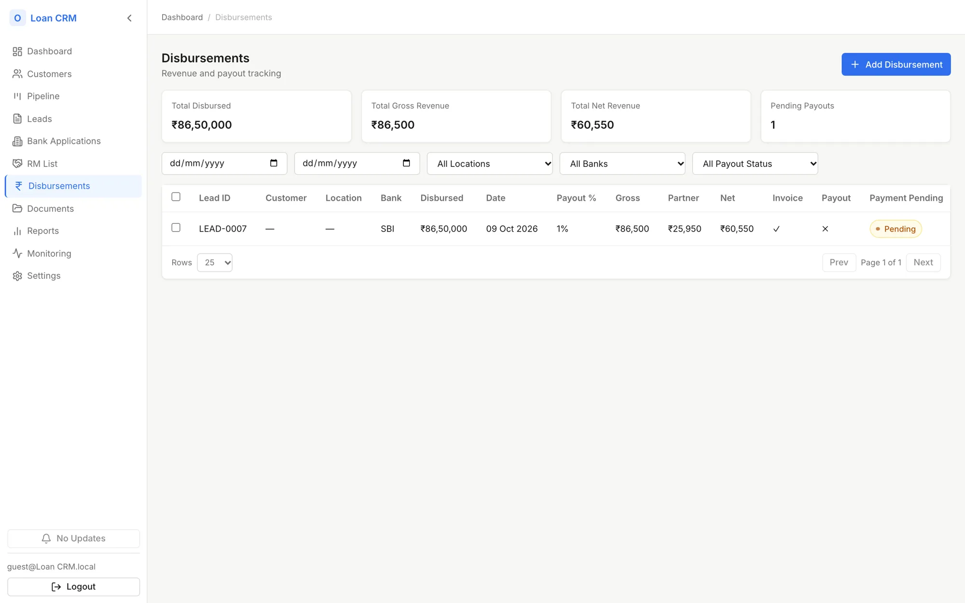
Task: Click the Total Gross Revenue card
Action: click(x=456, y=116)
